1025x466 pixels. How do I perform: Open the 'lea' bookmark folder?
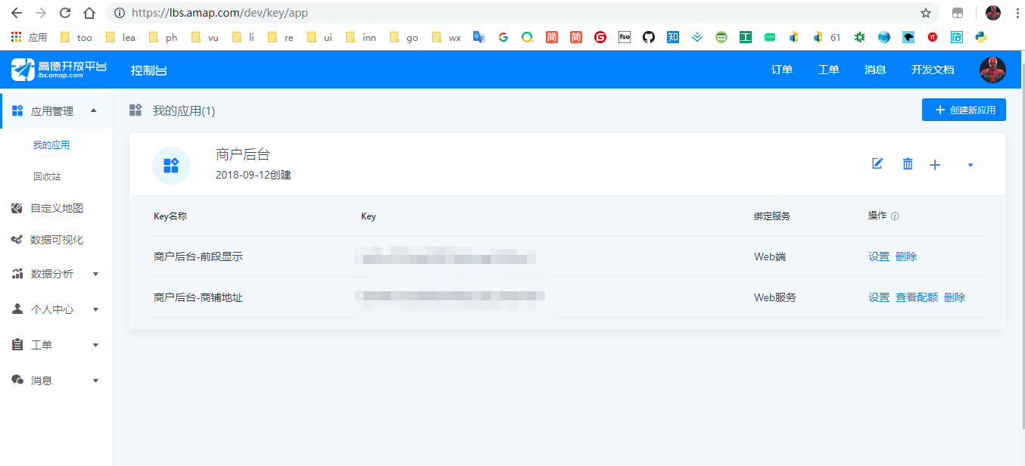(120, 37)
